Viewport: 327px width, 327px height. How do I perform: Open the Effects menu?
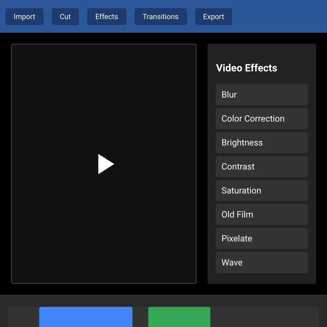107,17
